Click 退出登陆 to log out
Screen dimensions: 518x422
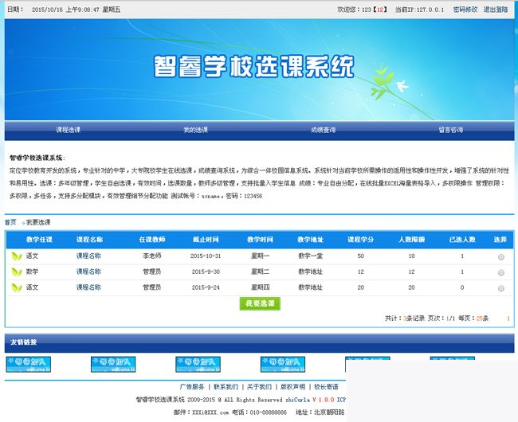pos(496,10)
